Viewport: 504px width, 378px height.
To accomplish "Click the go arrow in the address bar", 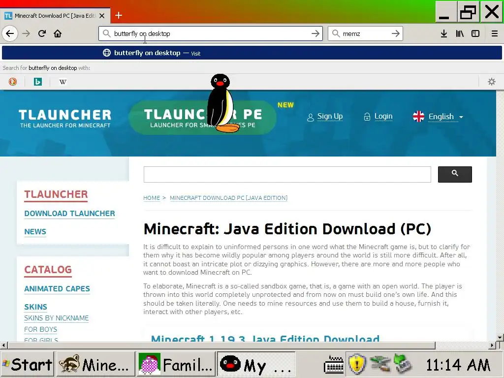I will (x=315, y=33).
